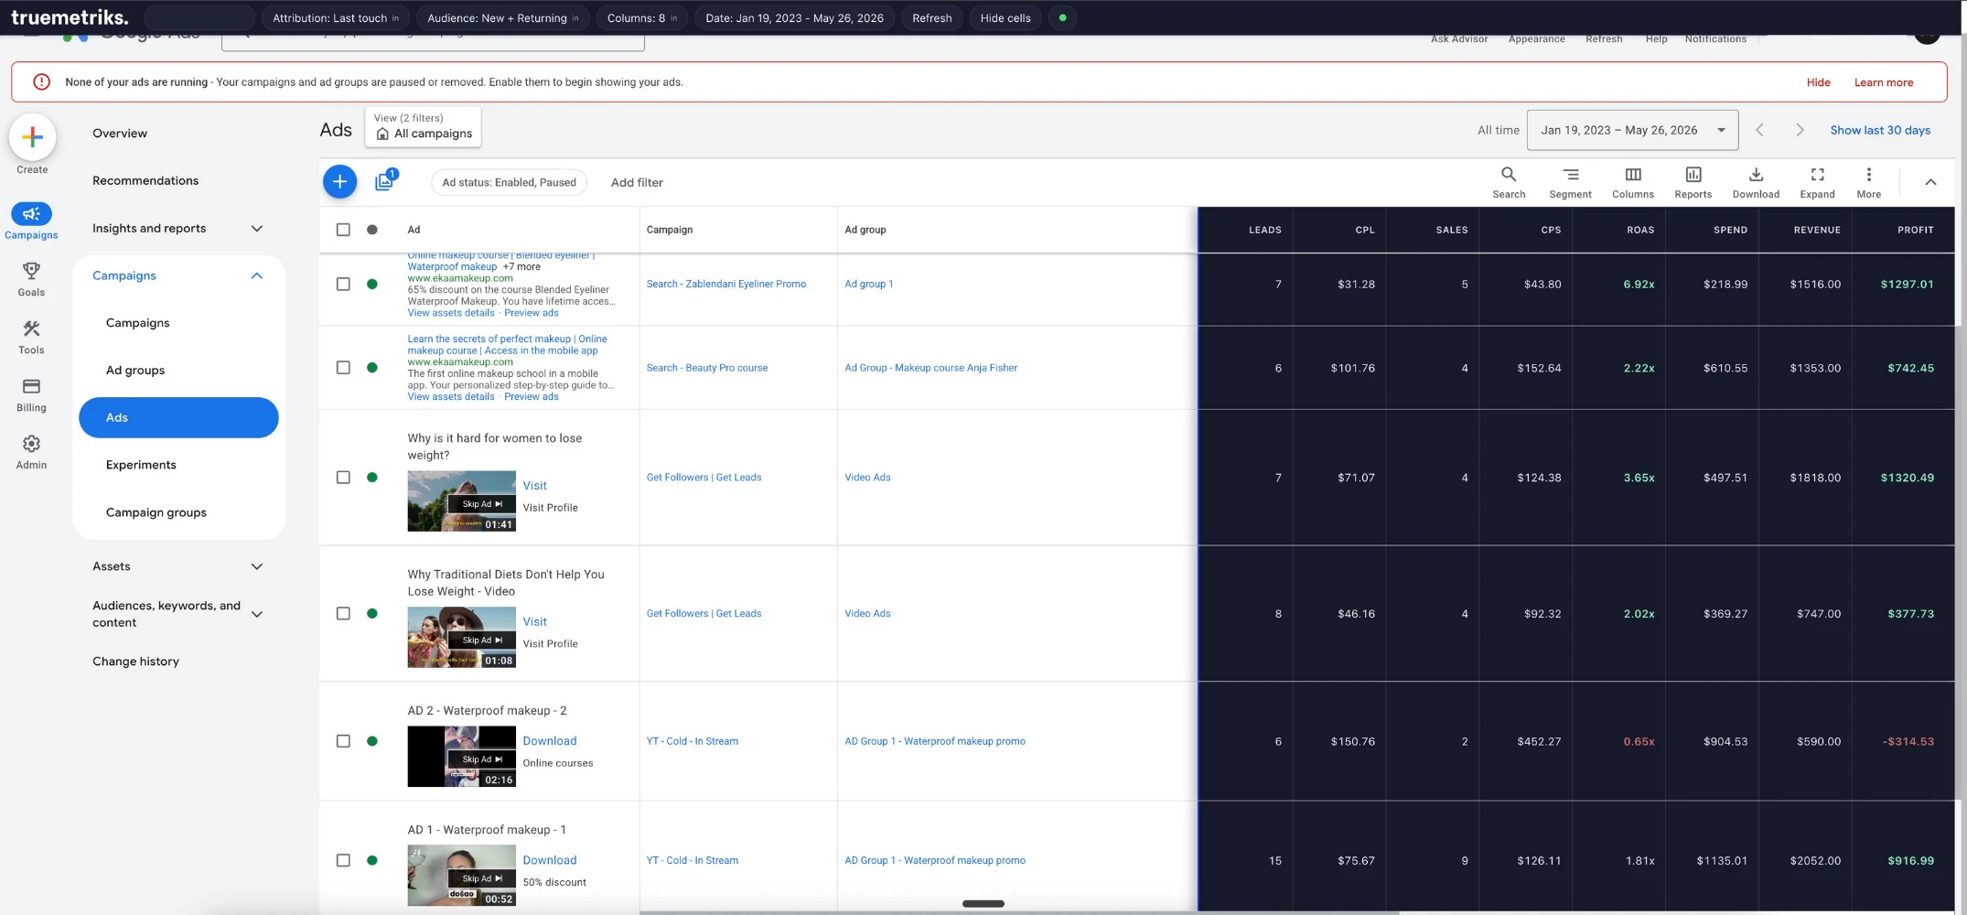Click the blue add new ad button
Screen dimensions: 1967x915
[339, 182]
